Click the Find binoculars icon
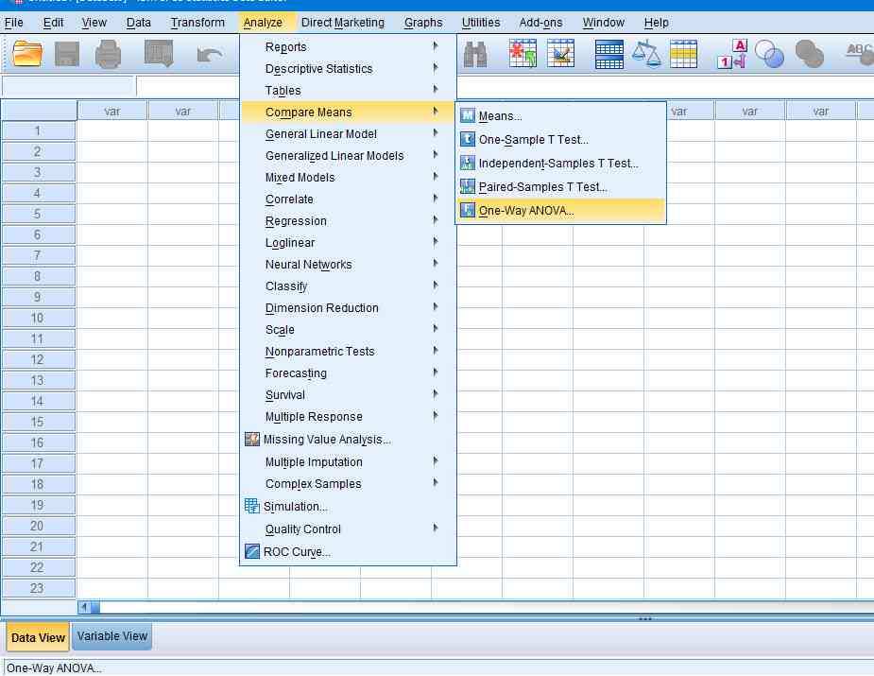The image size is (874, 676). 475,54
